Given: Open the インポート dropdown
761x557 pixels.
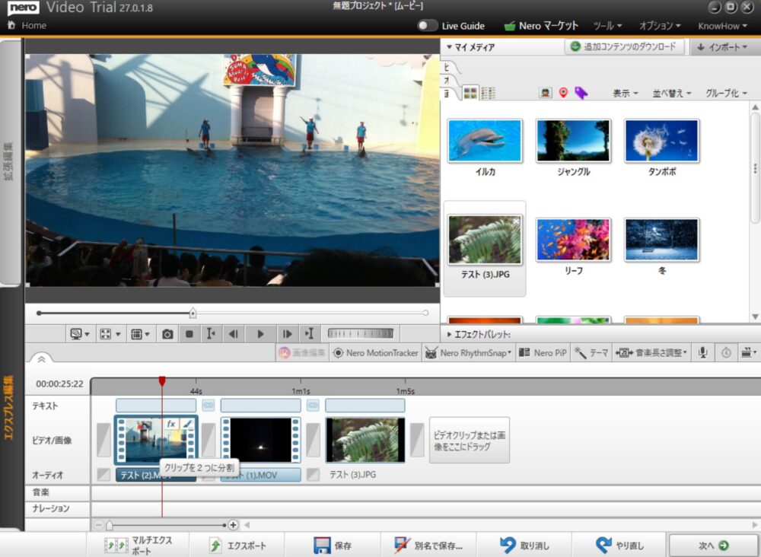Looking at the screenshot, I should (723, 47).
